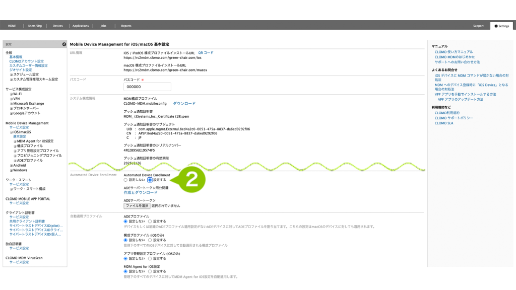Switch to the Devices tab
The height and width of the screenshot is (290, 516).
point(57,26)
